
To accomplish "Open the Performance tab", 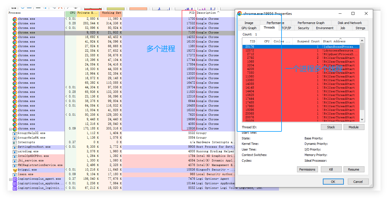I will (275, 23).
